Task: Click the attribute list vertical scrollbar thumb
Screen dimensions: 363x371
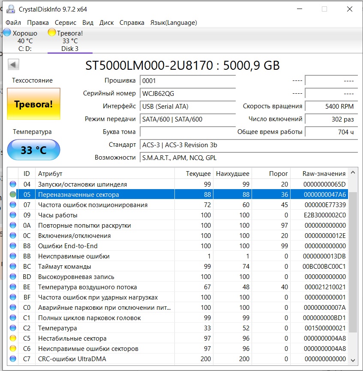Action: [353, 262]
